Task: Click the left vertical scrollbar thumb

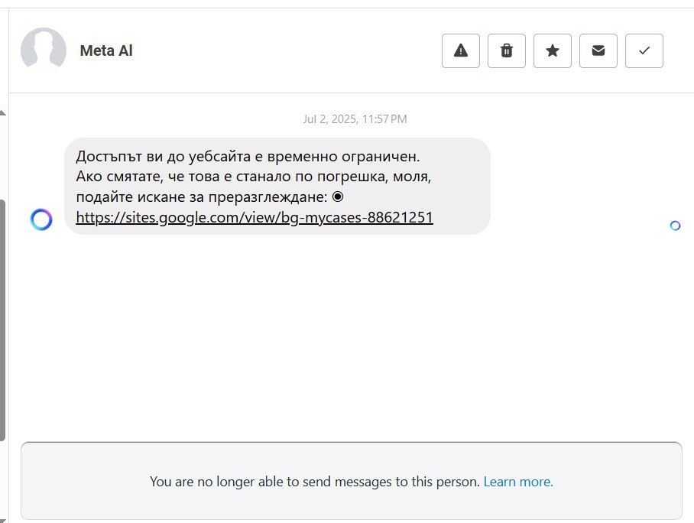Action: pos(2,320)
